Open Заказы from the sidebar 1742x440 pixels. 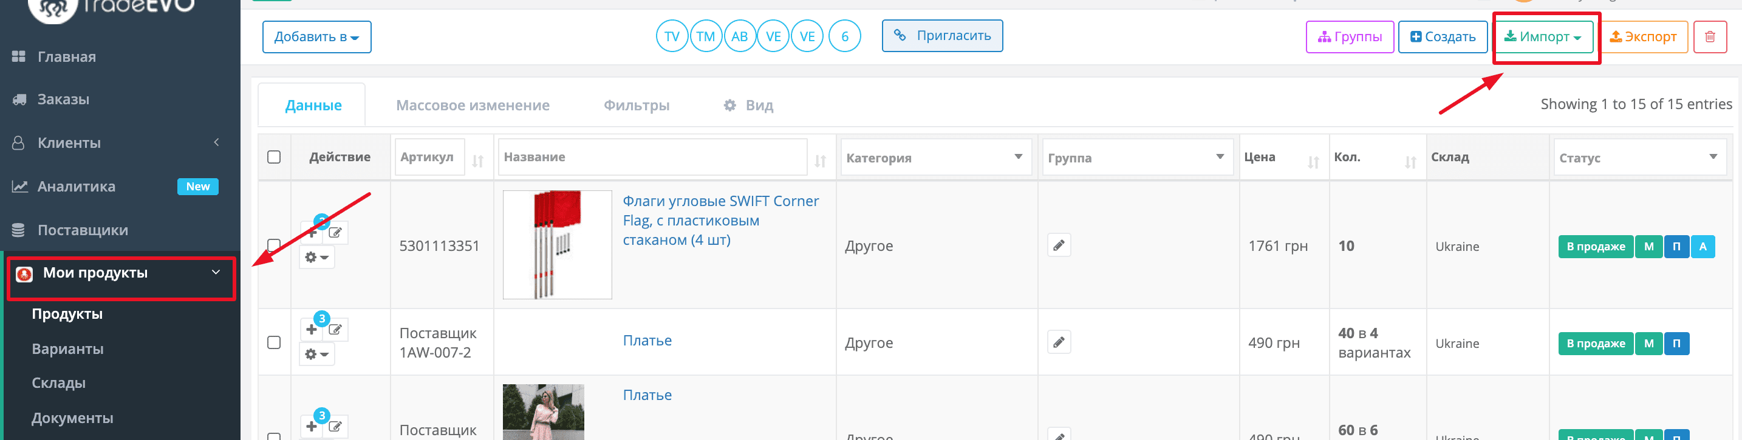coord(63,99)
